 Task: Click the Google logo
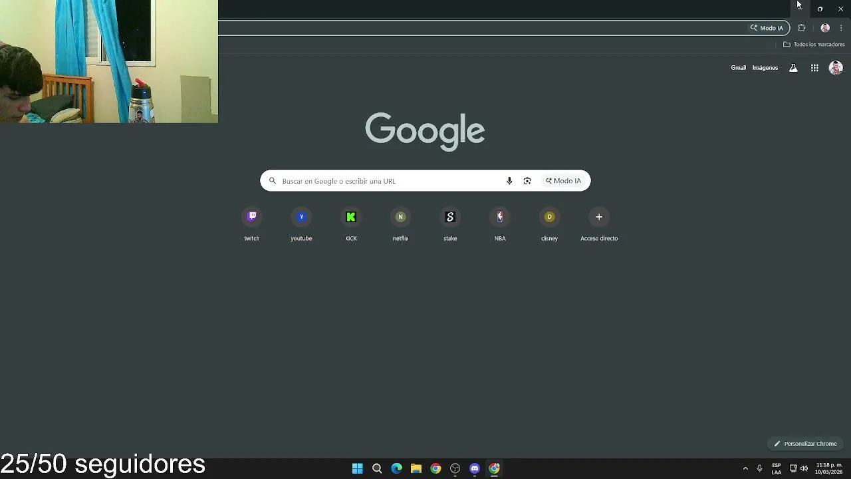(x=425, y=131)
